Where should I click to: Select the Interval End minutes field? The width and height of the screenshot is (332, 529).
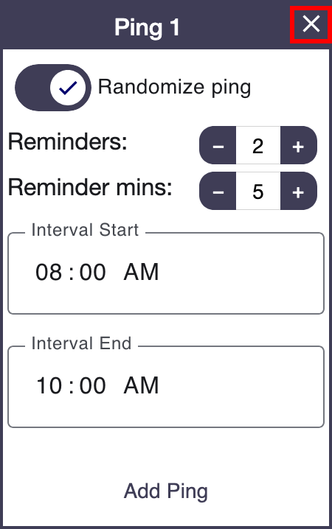coord(93,385)
